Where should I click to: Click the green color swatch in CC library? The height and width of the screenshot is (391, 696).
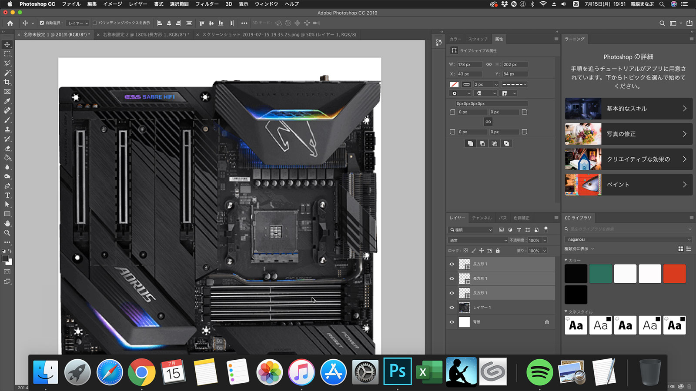[600, 274]
